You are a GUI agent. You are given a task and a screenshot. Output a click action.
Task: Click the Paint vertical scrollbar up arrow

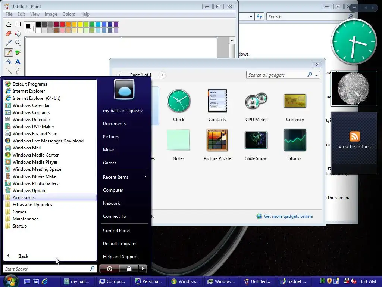coord(232,40)
